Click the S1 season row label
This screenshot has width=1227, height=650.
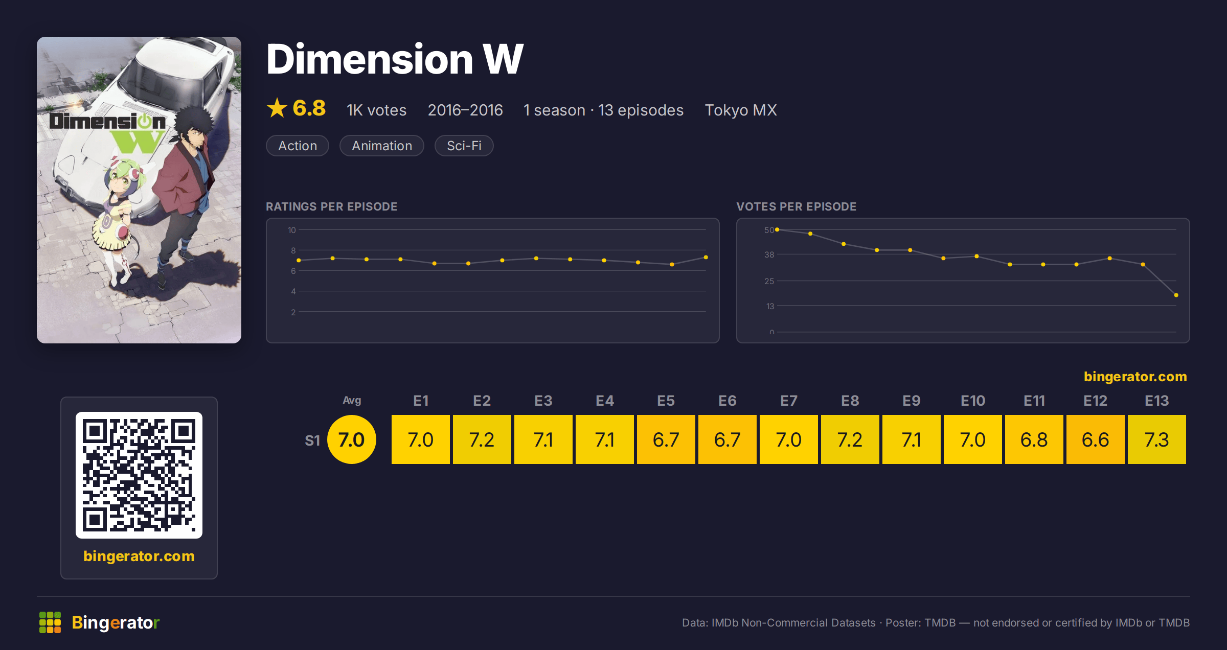[x=312, y=440]
